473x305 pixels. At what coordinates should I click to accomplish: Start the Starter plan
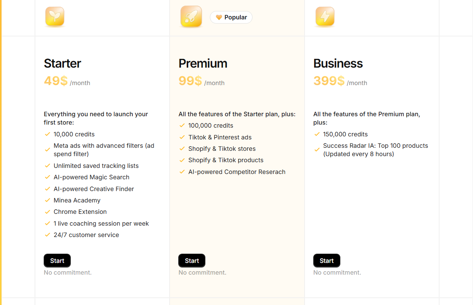[x=57, y=261]
